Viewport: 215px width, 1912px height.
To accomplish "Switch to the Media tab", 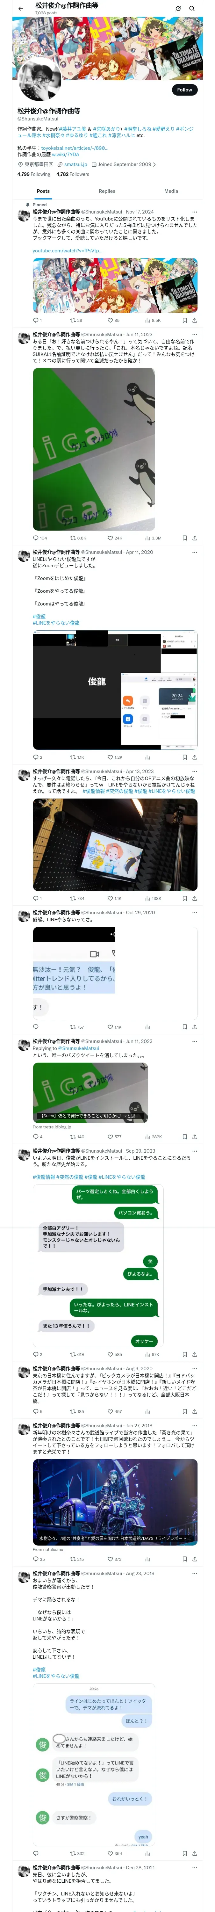I will point(171,192).
